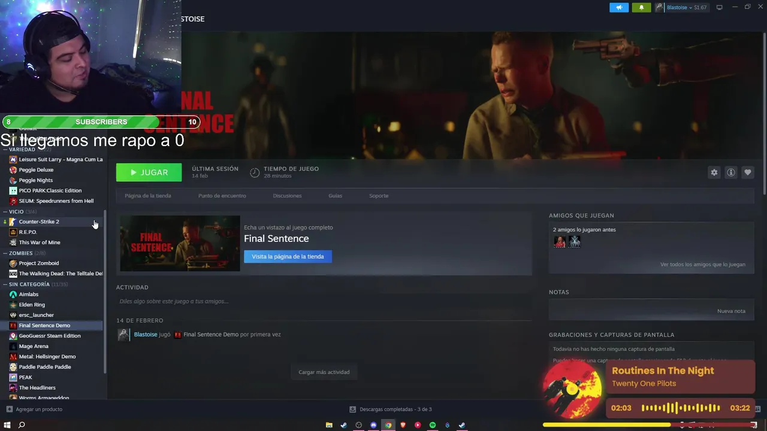This screenshot has height=431, width=767.
Task: Click Cargar más actividad
Action: tap(324, 372)
